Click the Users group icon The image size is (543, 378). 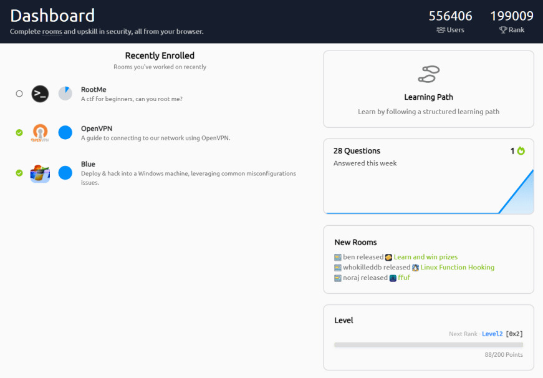[441, 30]
